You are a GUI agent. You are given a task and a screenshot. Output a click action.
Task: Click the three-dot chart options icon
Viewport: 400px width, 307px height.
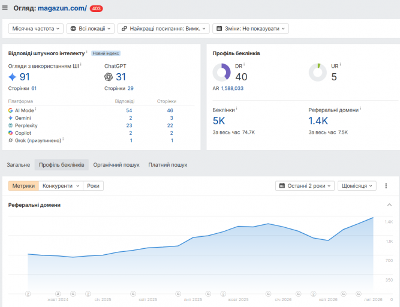click(x=386, y=186)
